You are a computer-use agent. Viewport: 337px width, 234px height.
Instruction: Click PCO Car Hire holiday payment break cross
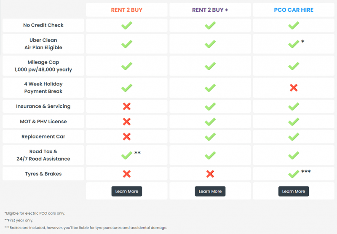tap(294, 88)
